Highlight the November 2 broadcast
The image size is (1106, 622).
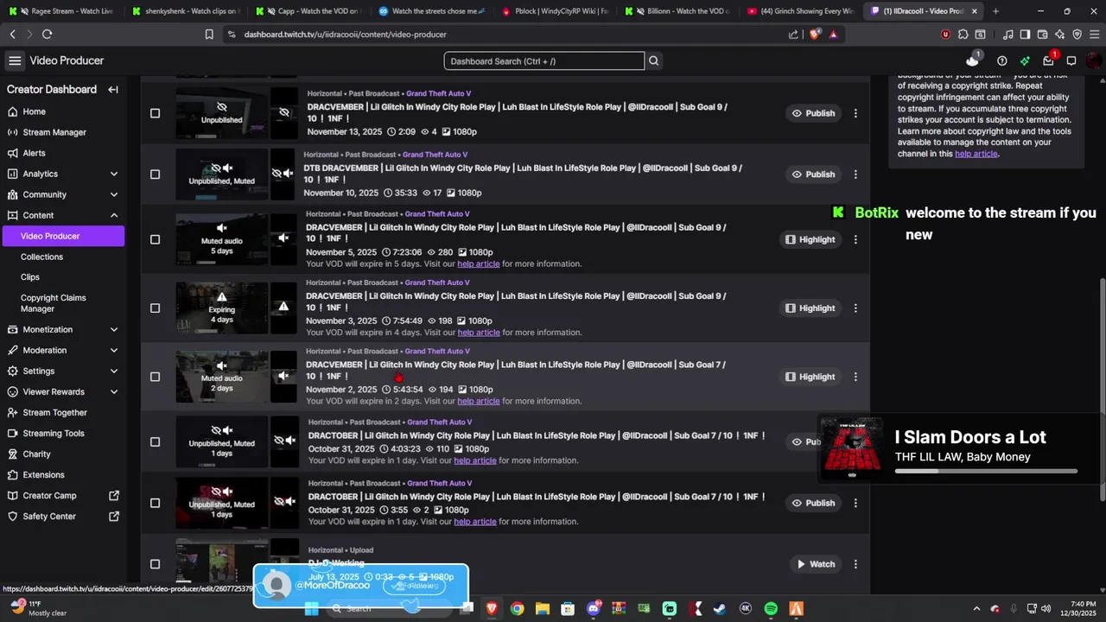pos(810,377)
